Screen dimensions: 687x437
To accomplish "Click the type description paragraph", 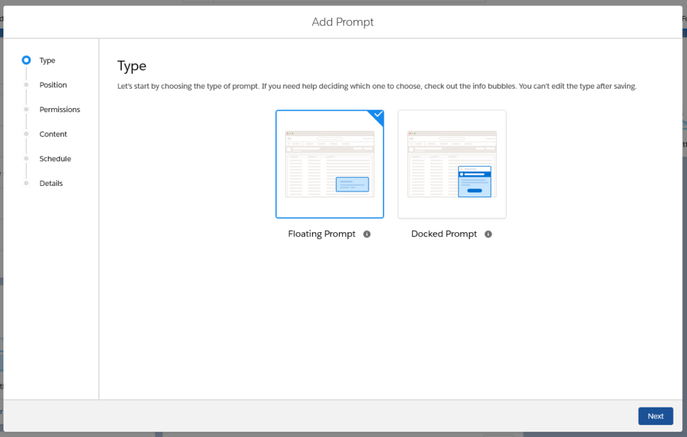I will coord(377,87).
